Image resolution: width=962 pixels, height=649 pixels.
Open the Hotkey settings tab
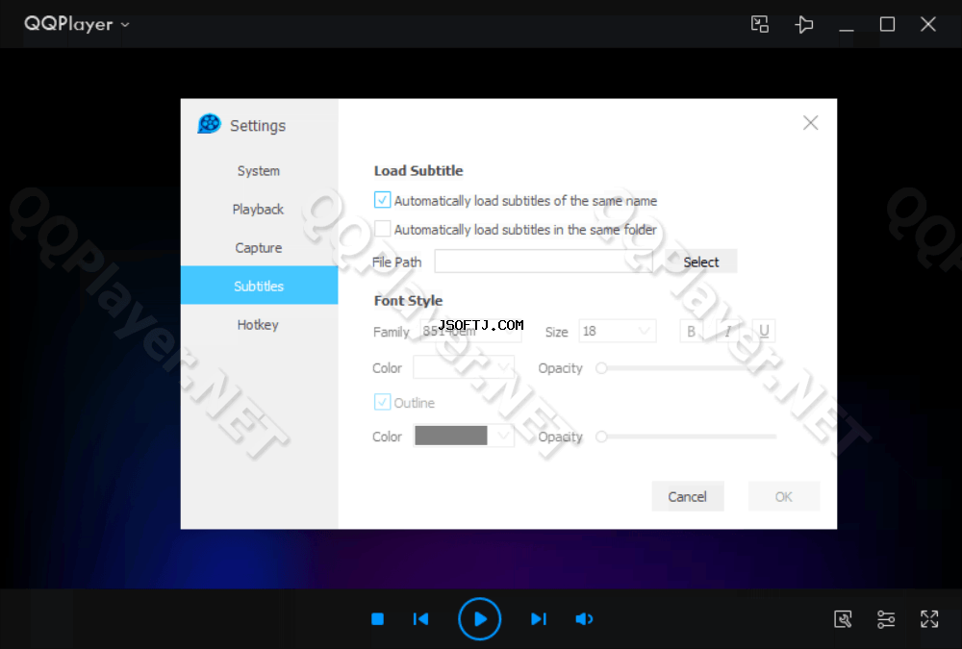pos(259,325)
